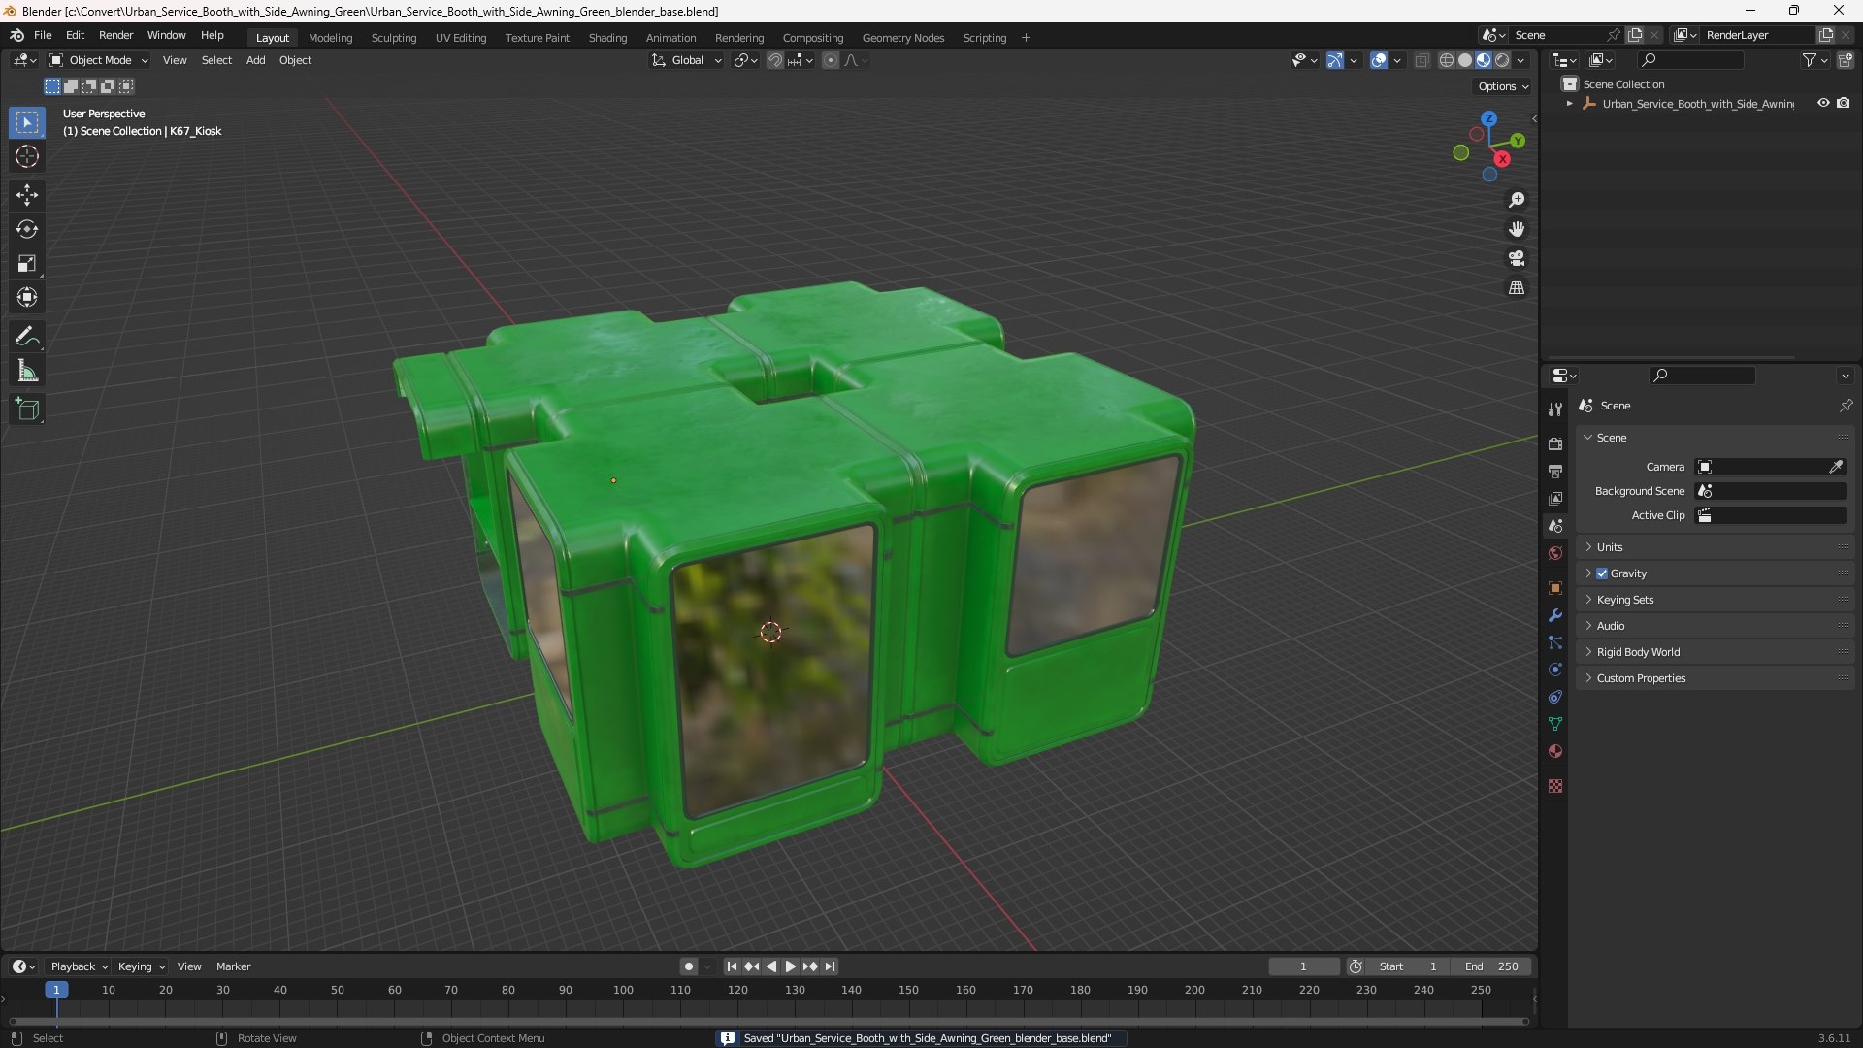
Task: Select the Cursor tool
Action: coord(27,156)
